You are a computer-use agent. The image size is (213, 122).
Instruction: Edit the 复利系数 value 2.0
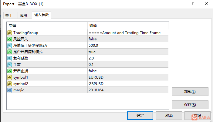pyautogui.click(x=128, y=58)
